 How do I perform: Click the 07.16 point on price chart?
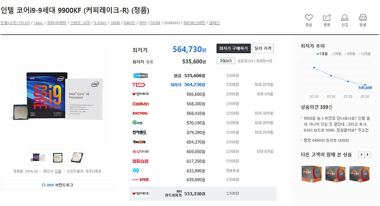point(331,76)
